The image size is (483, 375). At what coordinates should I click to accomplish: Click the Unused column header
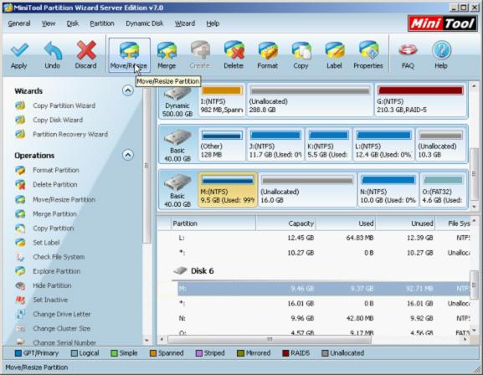tap(405, 223)
